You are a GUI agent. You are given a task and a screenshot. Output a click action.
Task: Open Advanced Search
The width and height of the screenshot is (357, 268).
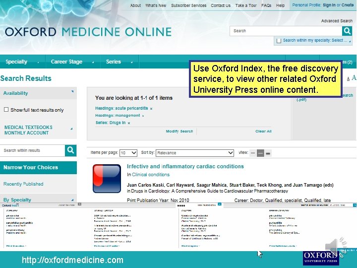(x=337, y=21)
